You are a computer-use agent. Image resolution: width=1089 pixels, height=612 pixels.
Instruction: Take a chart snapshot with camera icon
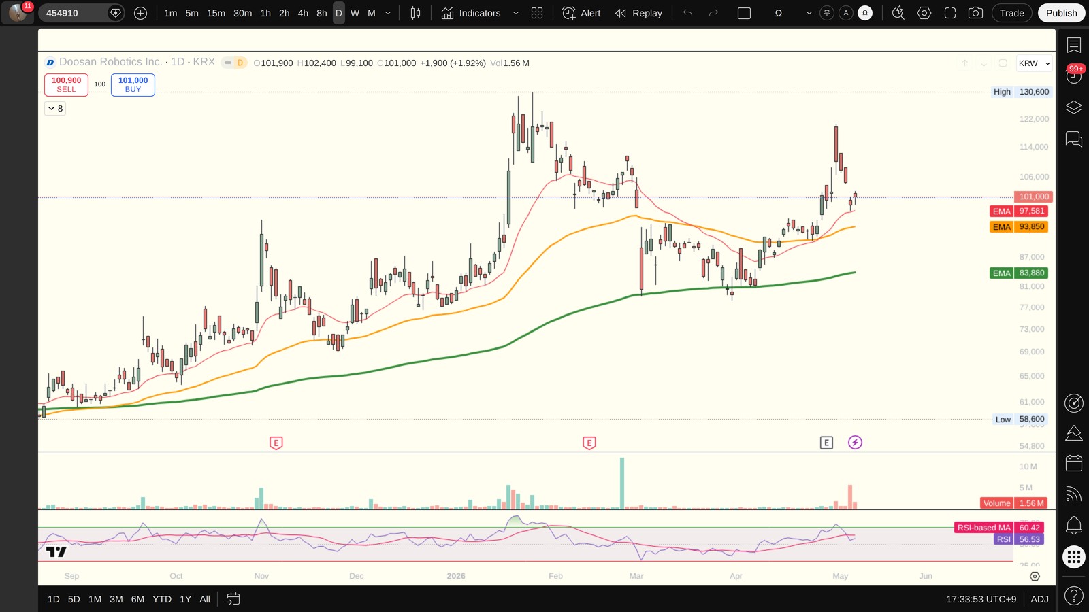point(975,13)
